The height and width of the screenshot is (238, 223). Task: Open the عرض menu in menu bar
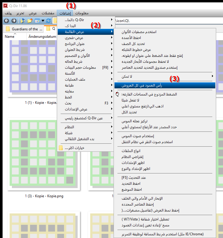[33, 13]
